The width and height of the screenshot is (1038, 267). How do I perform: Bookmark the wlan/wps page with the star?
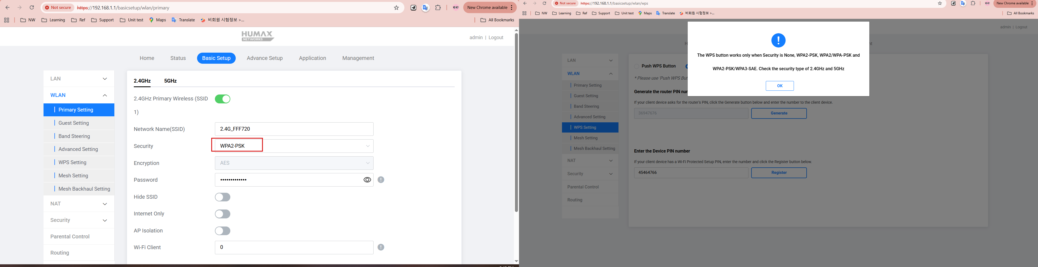[x=940, y=3]
